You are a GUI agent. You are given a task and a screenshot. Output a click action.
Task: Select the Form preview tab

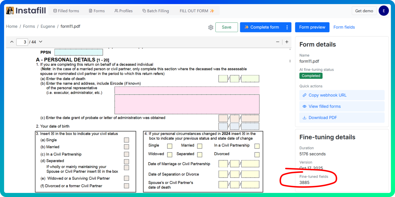click(x=312, y=27)
